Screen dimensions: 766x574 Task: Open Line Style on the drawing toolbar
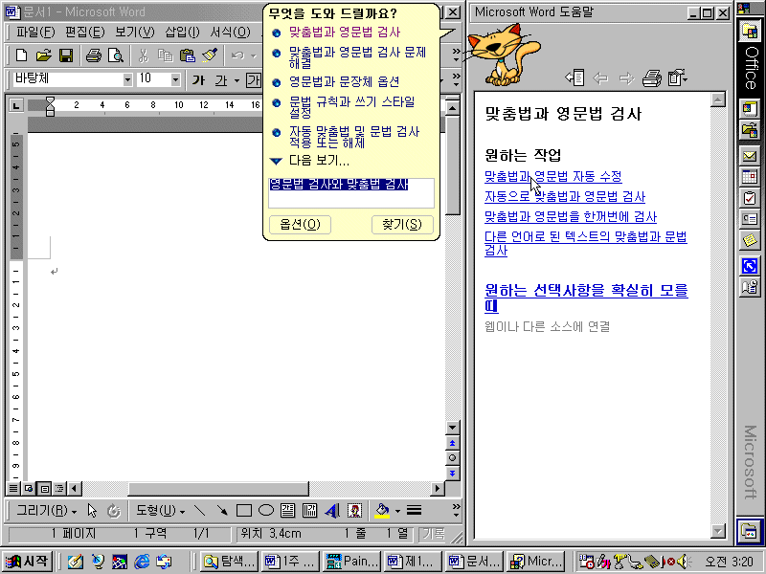[414, 511]
